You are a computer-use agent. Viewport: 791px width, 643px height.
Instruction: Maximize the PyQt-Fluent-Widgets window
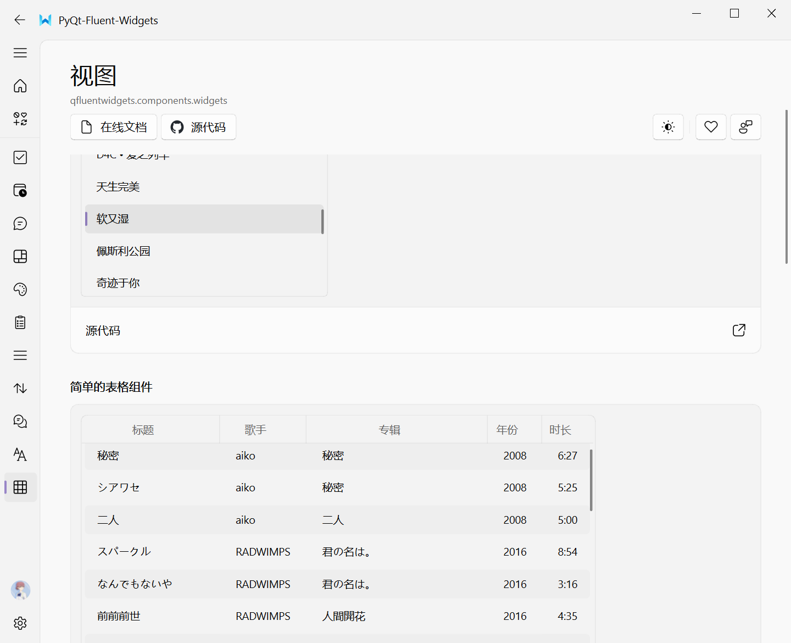(x=734, y=13)
